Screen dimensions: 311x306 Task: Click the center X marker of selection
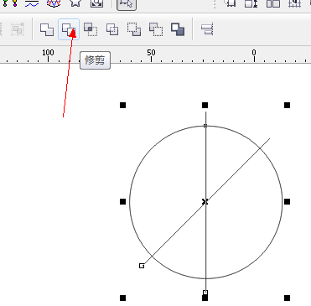[205, 201]
